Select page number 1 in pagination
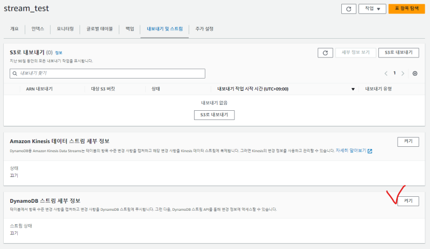 pos(395,73)
